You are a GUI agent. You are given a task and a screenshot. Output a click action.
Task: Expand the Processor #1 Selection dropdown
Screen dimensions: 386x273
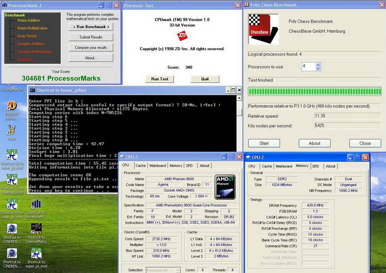178,270
